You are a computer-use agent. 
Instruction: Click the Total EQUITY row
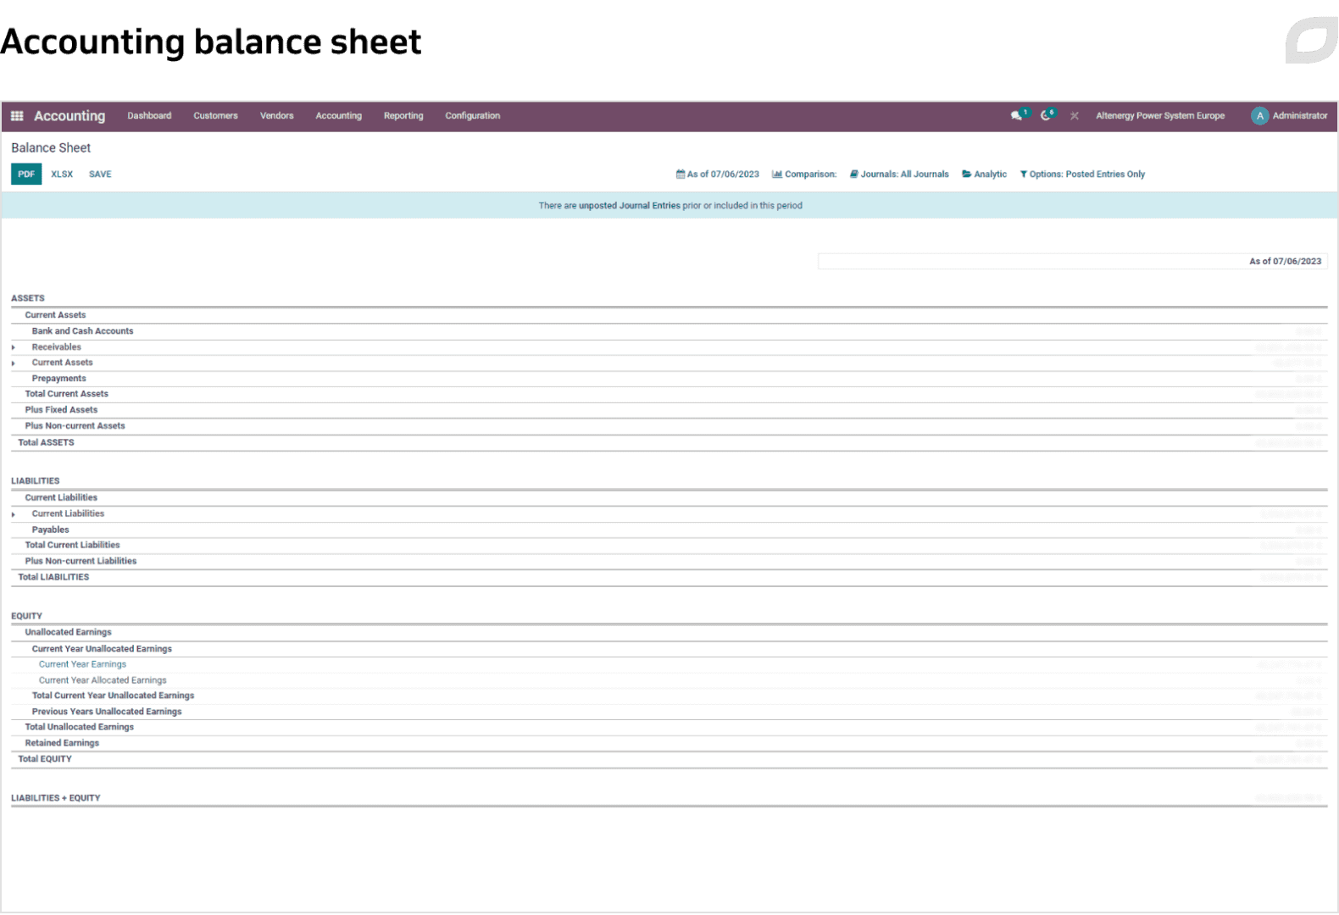(x=669, y=760)
